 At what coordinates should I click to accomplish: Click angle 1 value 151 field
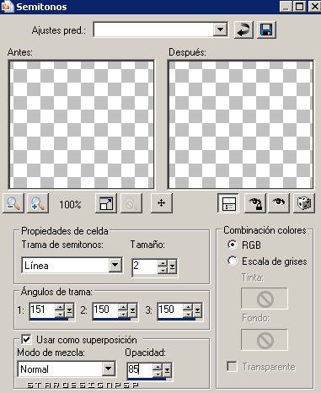click(x=42, y=310)
